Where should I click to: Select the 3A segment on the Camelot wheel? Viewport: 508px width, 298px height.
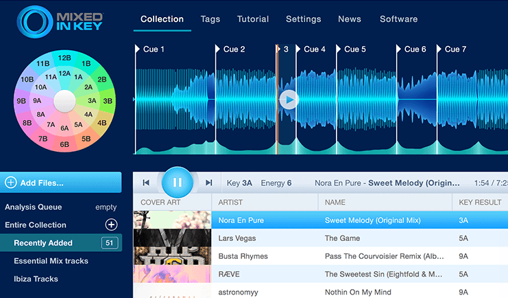[92, 101]
